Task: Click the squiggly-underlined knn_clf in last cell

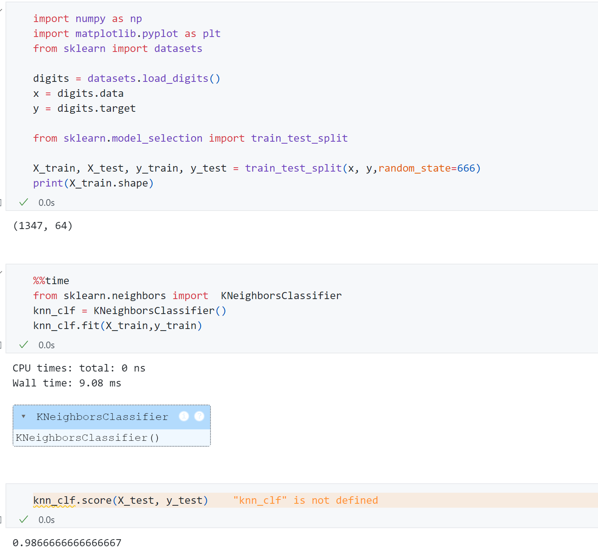Action: pos(54,500)
